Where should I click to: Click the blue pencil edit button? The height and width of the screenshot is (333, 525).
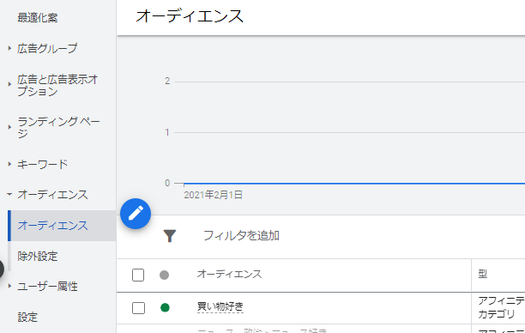tap(136, 214)
